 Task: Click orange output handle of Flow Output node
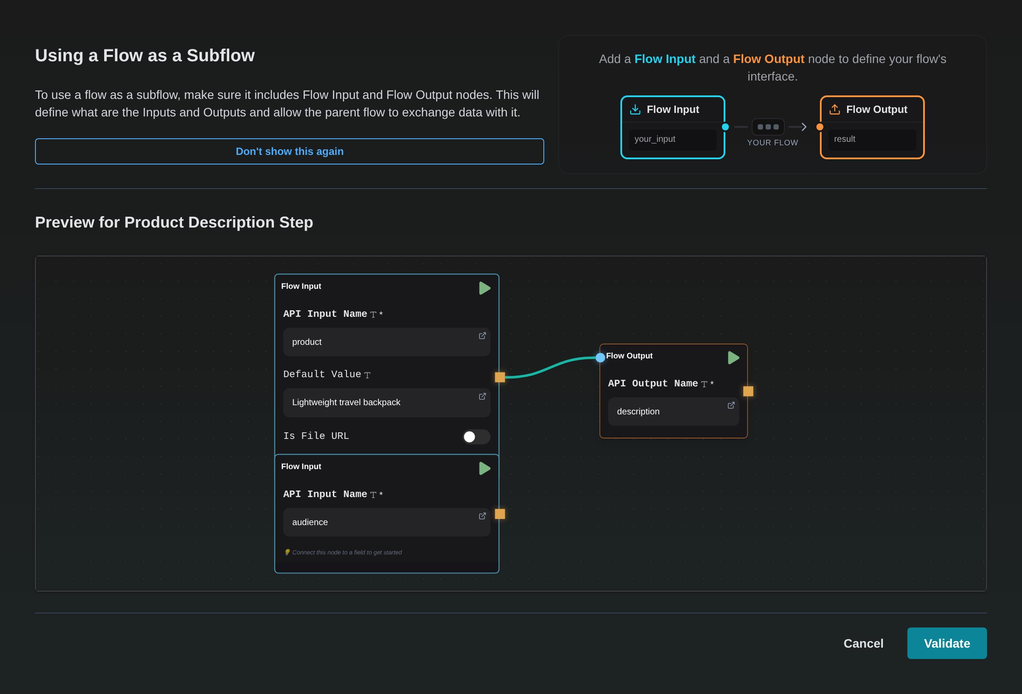click(749, 392)
